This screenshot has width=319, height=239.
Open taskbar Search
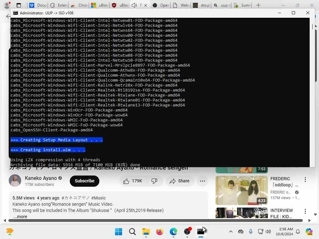[132, 232]
